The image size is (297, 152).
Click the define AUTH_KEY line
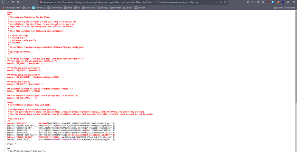click(x=61, y=123)
